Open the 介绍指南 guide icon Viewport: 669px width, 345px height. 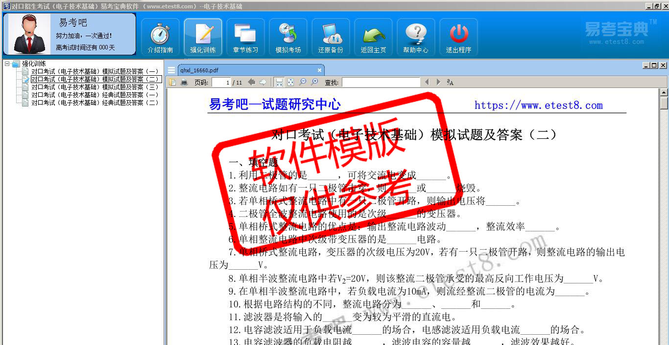point(160,37)
